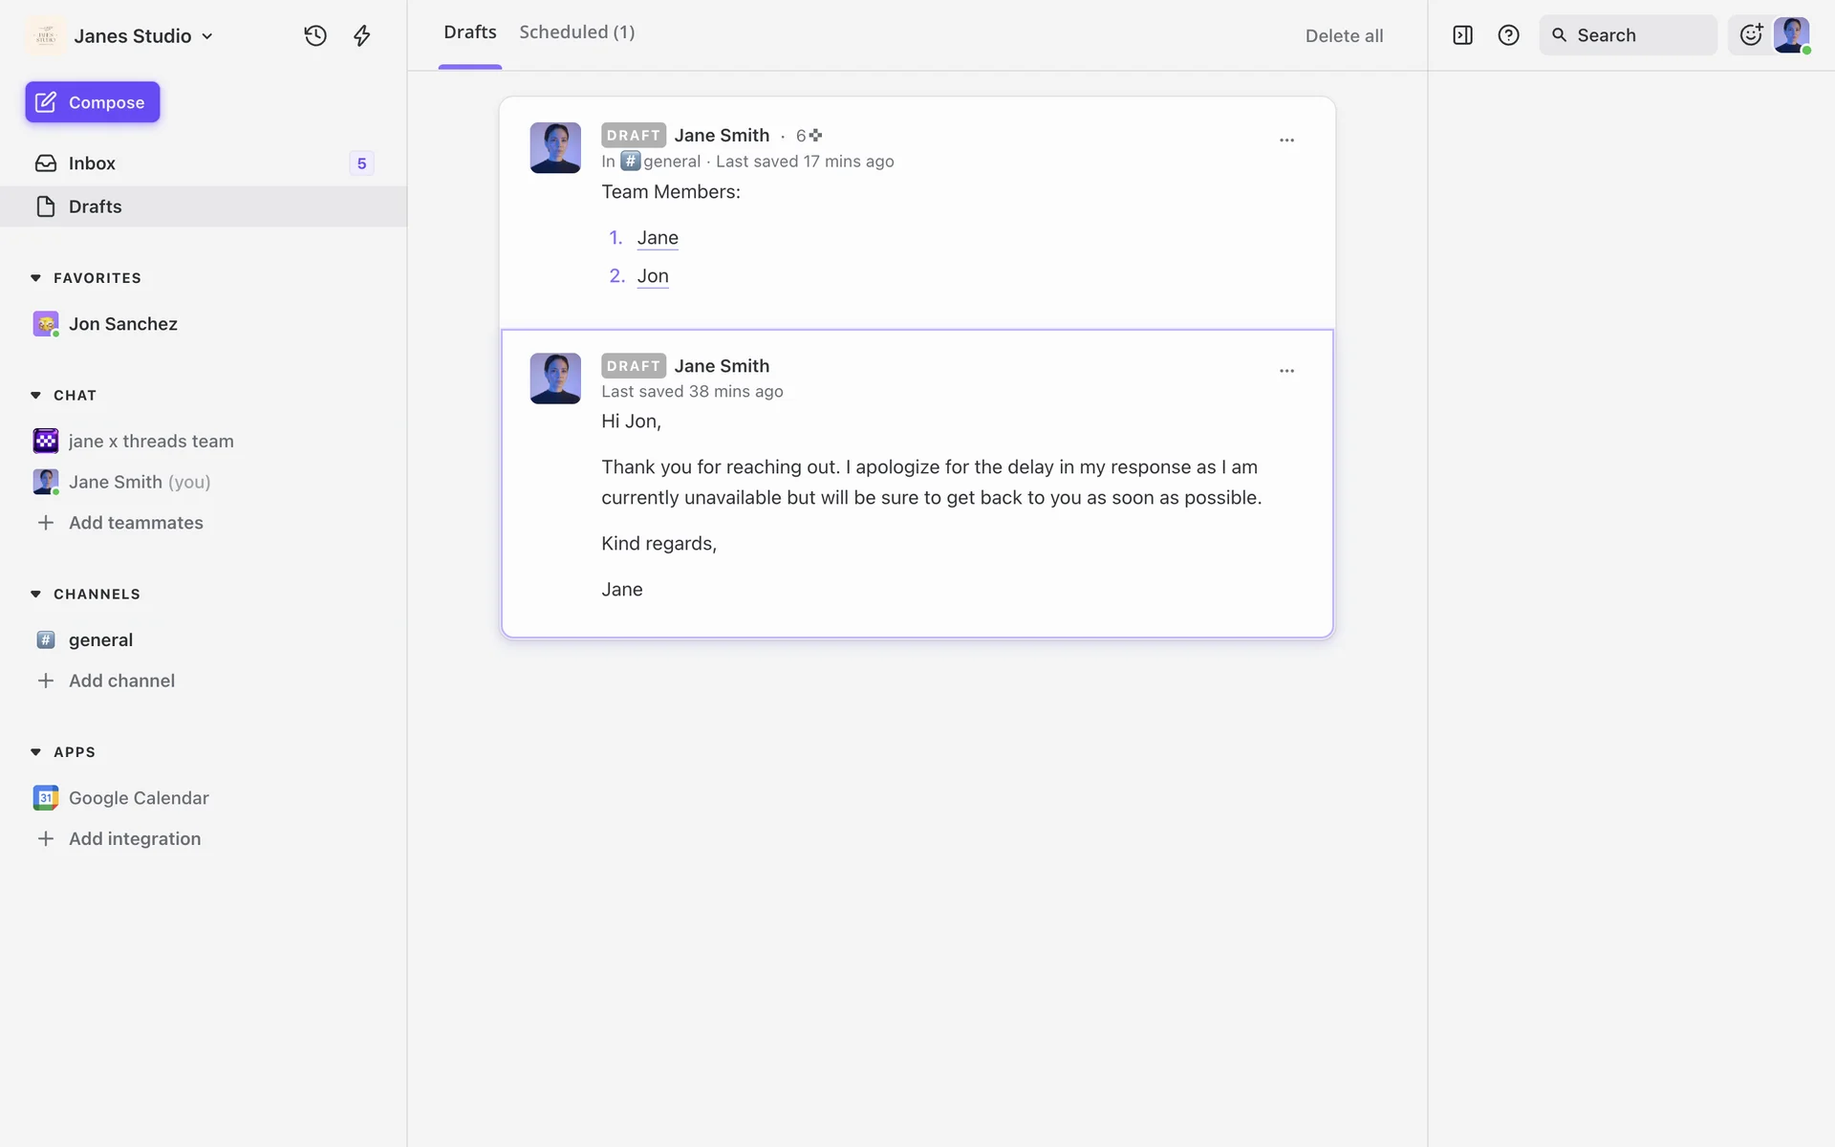The height and width of the screenshot is (1147, 1835).
Task: Switch to the Scheduled (1) tab
Action: click(576, 32)
